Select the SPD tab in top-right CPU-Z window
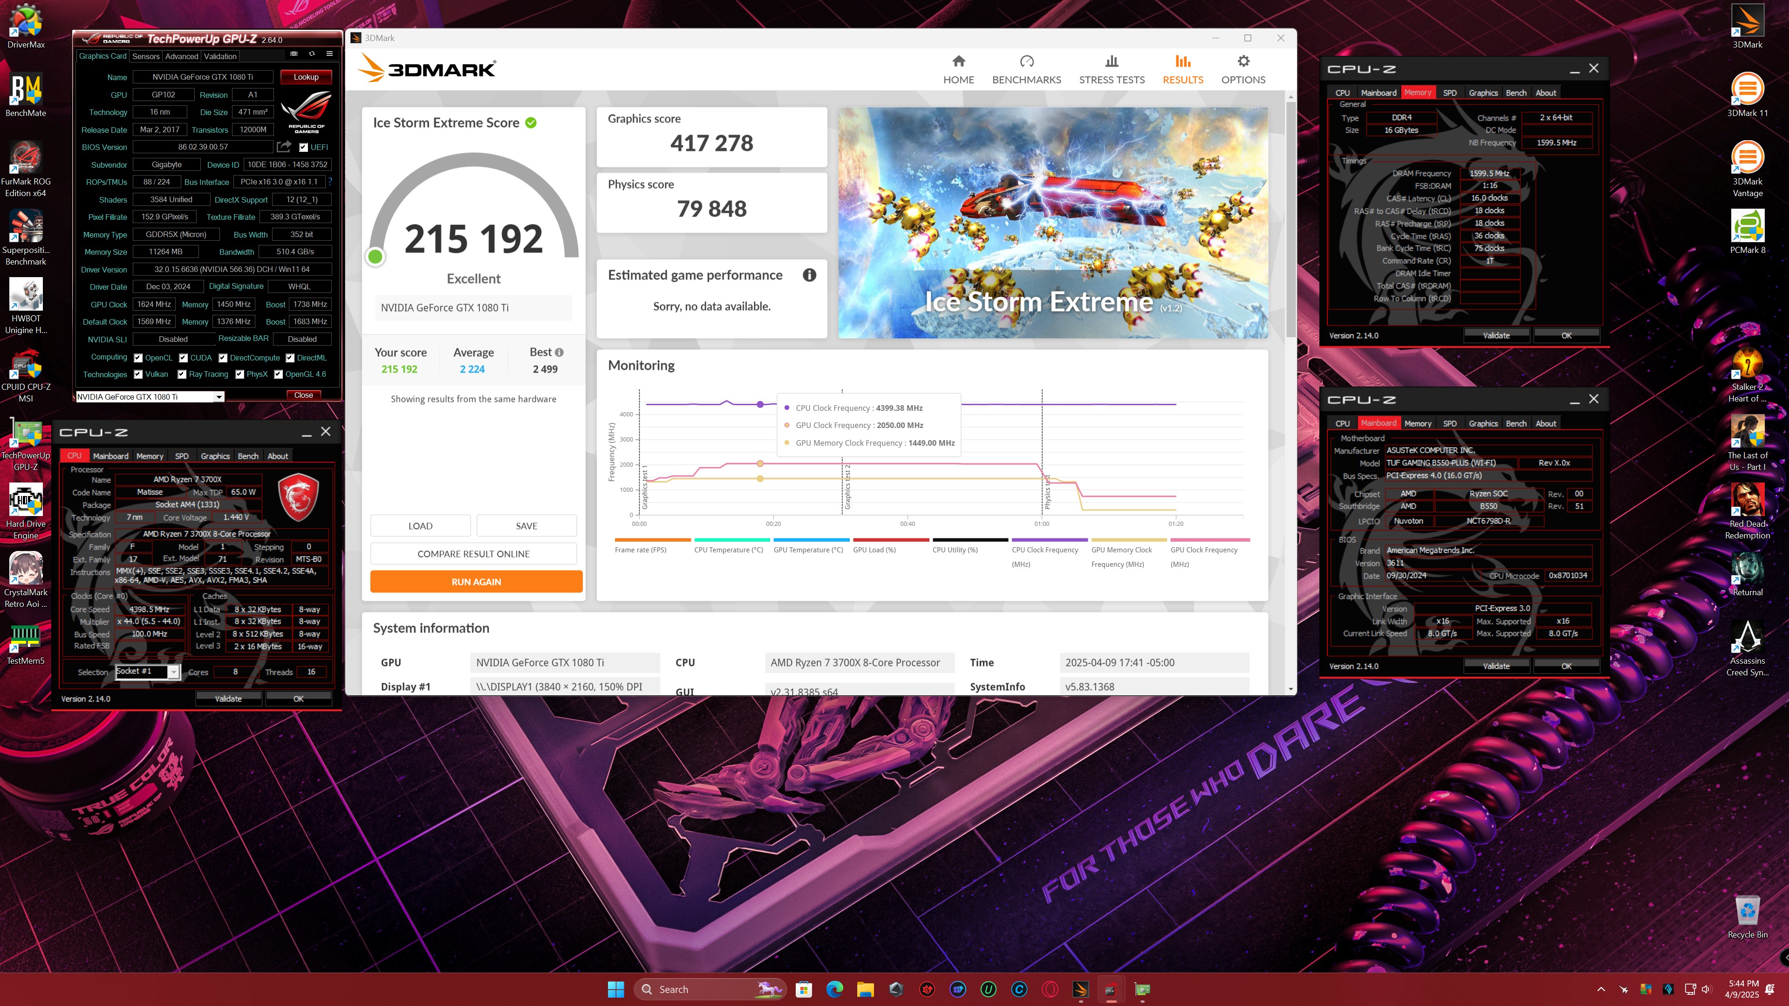The height and width of the screenshot is (1006, 1789). [1449, 92]
